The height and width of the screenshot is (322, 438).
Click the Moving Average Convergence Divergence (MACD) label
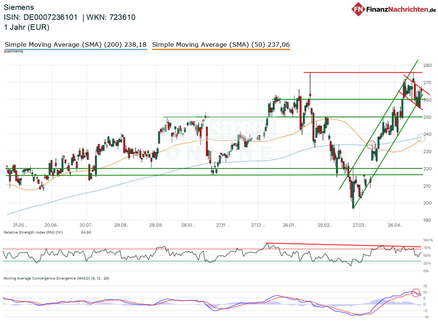(x=56, y=278)
